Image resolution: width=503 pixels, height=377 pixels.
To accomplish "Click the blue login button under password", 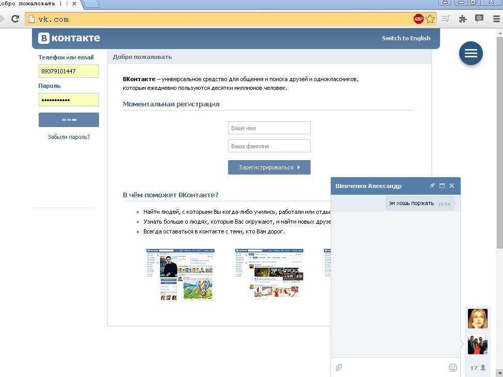I will (x=69, y=120).
